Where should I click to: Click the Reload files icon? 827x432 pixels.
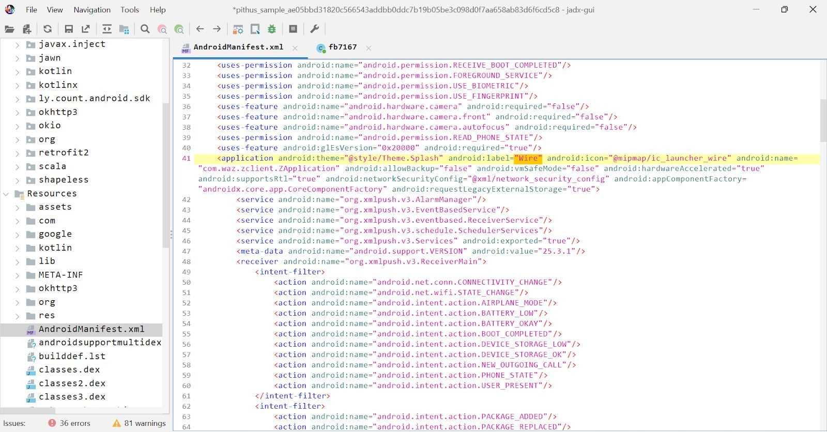point(48,29)
